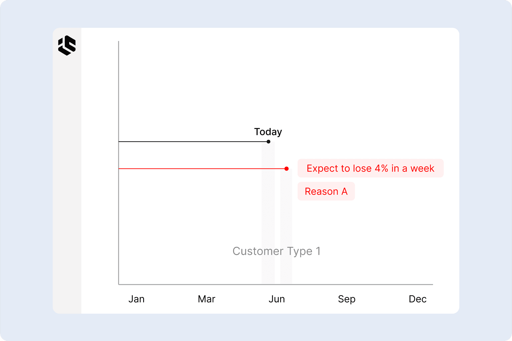
Task: Click the Mar month label
Action: coord(206,299)
